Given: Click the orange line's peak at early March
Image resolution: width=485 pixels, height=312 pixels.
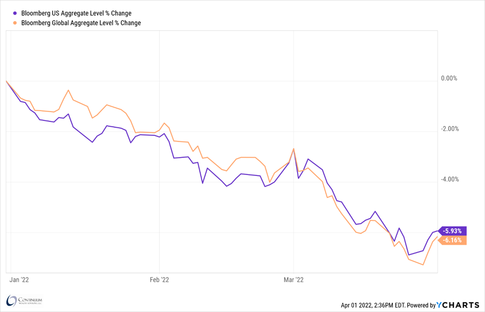Looking at the screenshot, I should click(293, 149).
